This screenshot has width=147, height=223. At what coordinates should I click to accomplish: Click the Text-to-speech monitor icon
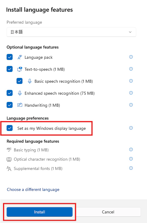coord(19,69)
